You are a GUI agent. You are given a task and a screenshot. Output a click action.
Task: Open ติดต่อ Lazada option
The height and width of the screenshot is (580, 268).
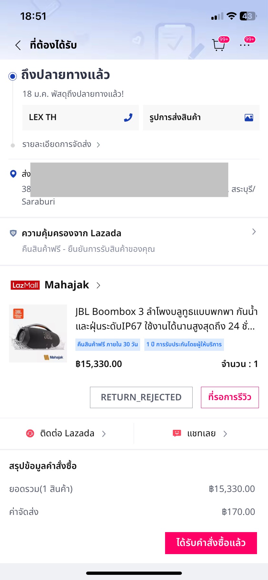tap(67, 433)
